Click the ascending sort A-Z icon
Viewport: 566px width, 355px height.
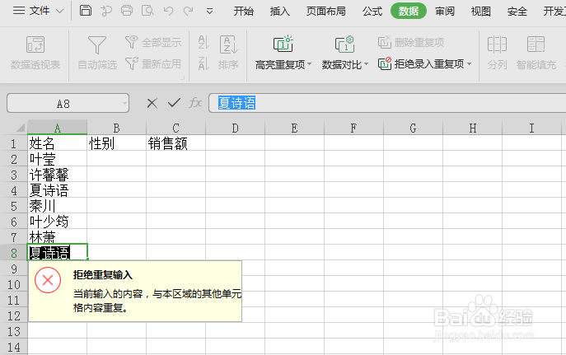[203, 42]
